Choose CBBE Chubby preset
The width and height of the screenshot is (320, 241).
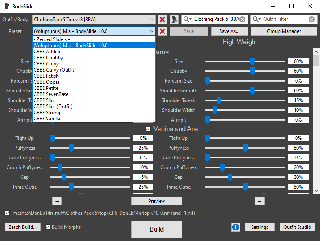[94, 58]
